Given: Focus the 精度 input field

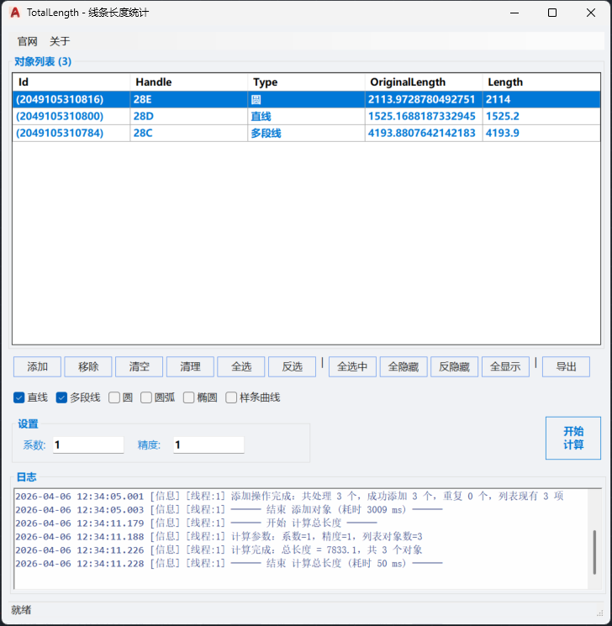Looking at the screenshot, I should click(x=208, y=445).
